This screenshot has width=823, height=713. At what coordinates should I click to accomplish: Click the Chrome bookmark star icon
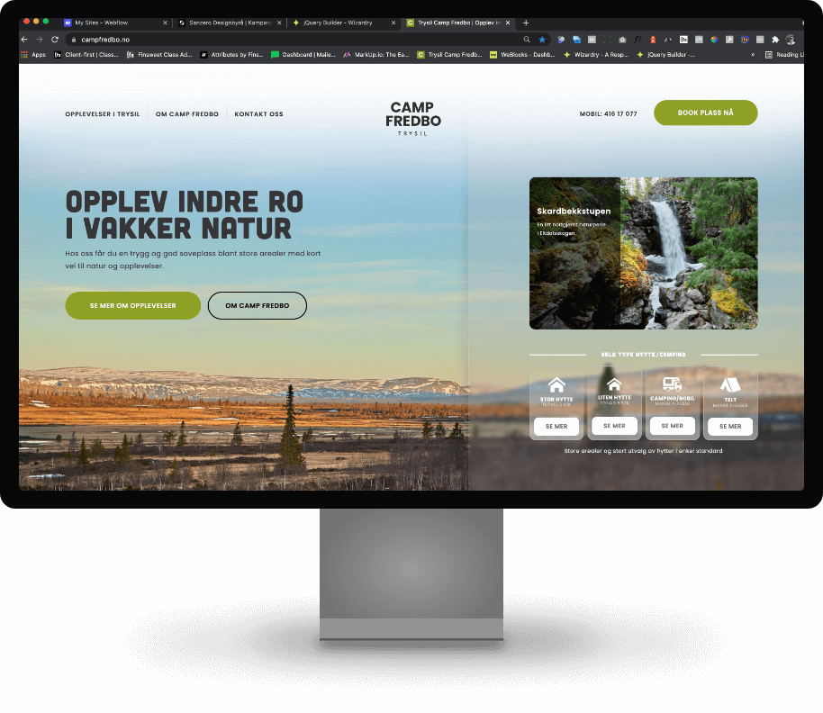pyautogui.click(x=541, y=40)
